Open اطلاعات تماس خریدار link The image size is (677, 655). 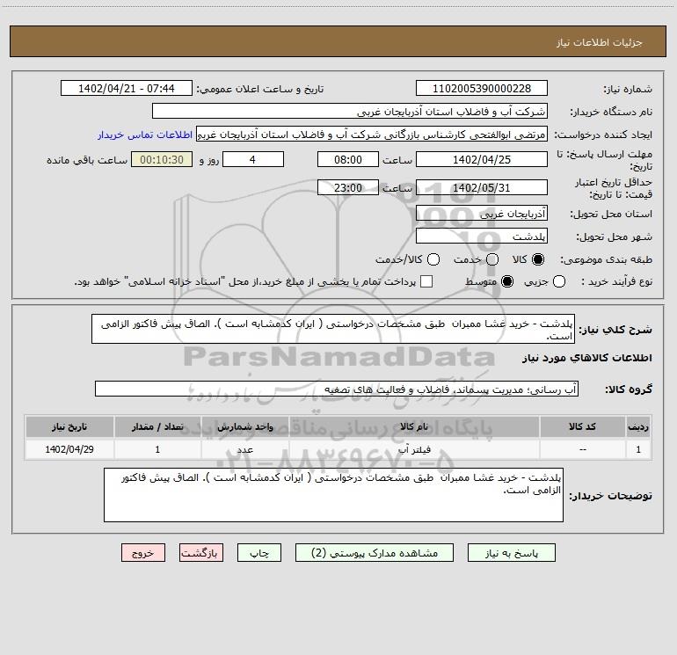click(x=145, y=135)
